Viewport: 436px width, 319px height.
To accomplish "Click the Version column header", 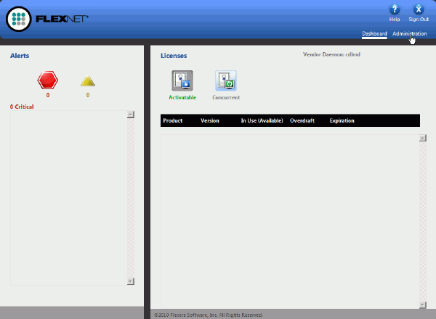I will [x=210, y=120].
